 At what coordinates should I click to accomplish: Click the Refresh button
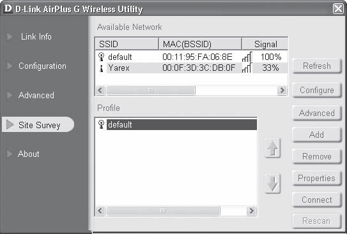[x=317, y=66]
